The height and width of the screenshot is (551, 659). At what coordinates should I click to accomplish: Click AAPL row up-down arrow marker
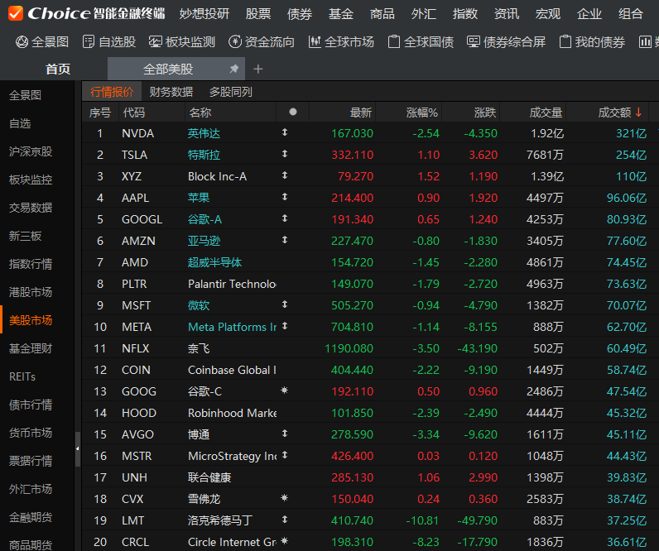click(x=285, y=197)
